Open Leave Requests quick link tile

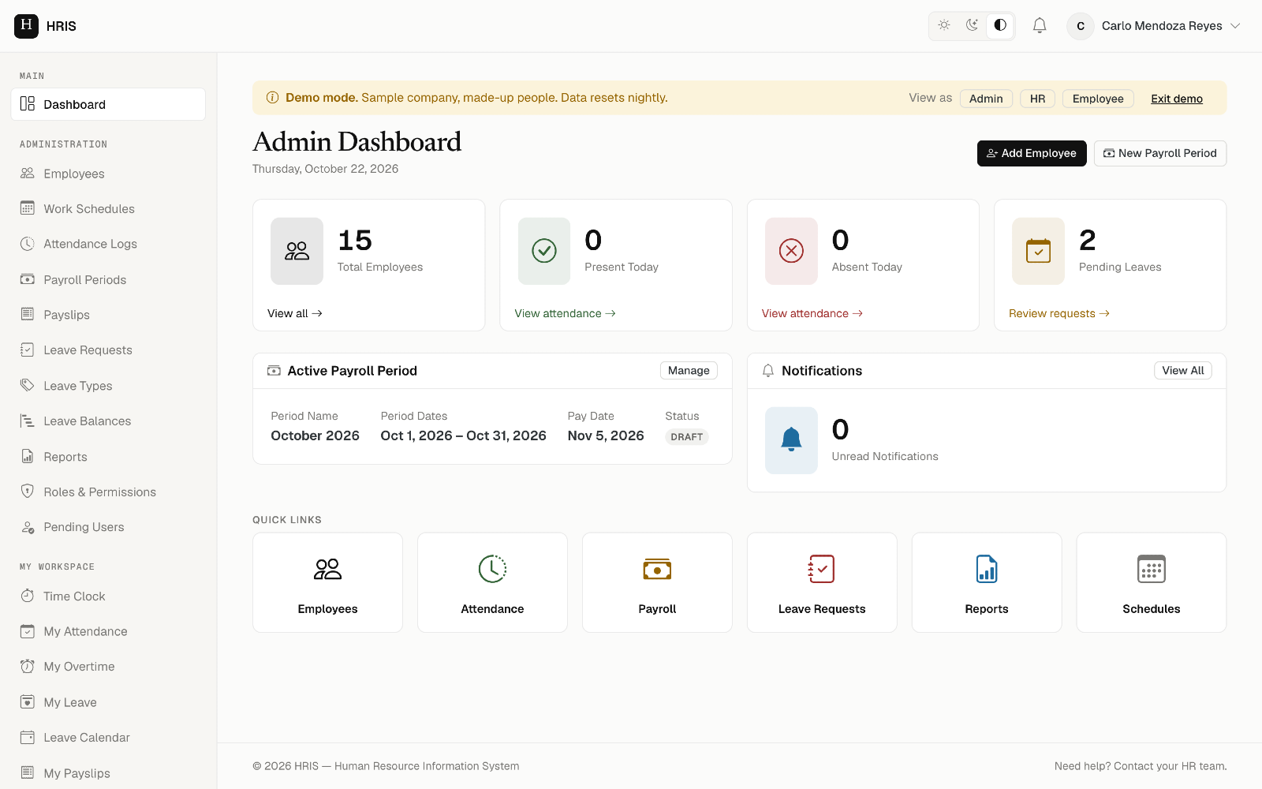(x=822, y=582)
